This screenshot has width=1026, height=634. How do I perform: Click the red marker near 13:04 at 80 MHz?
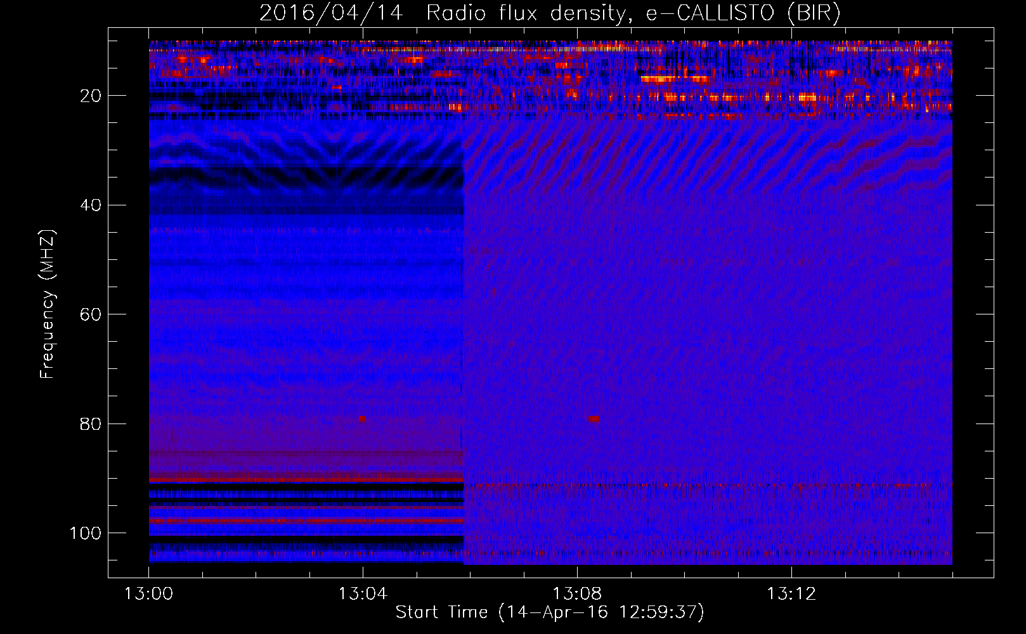coord(362,419)
